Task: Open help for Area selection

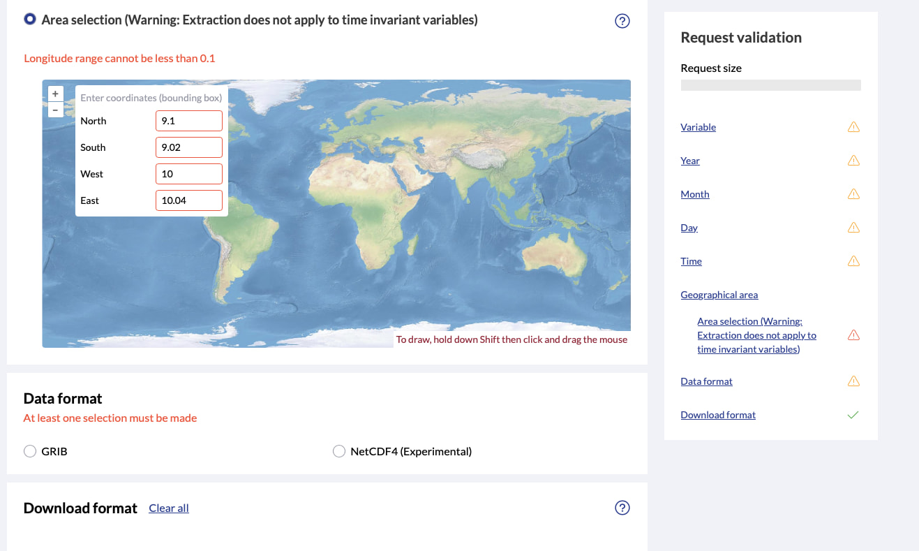Action: point(622,21)
